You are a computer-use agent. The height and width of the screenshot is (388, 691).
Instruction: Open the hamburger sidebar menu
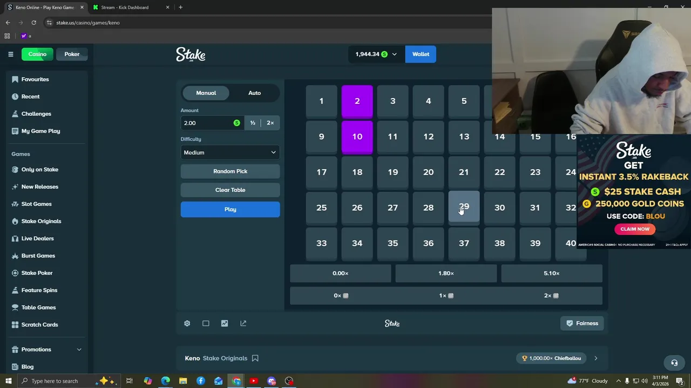point(10,54)
